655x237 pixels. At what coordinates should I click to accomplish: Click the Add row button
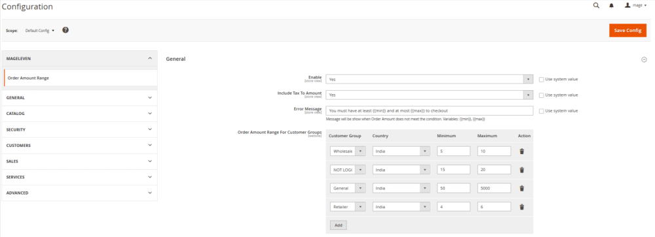(339, 225)
